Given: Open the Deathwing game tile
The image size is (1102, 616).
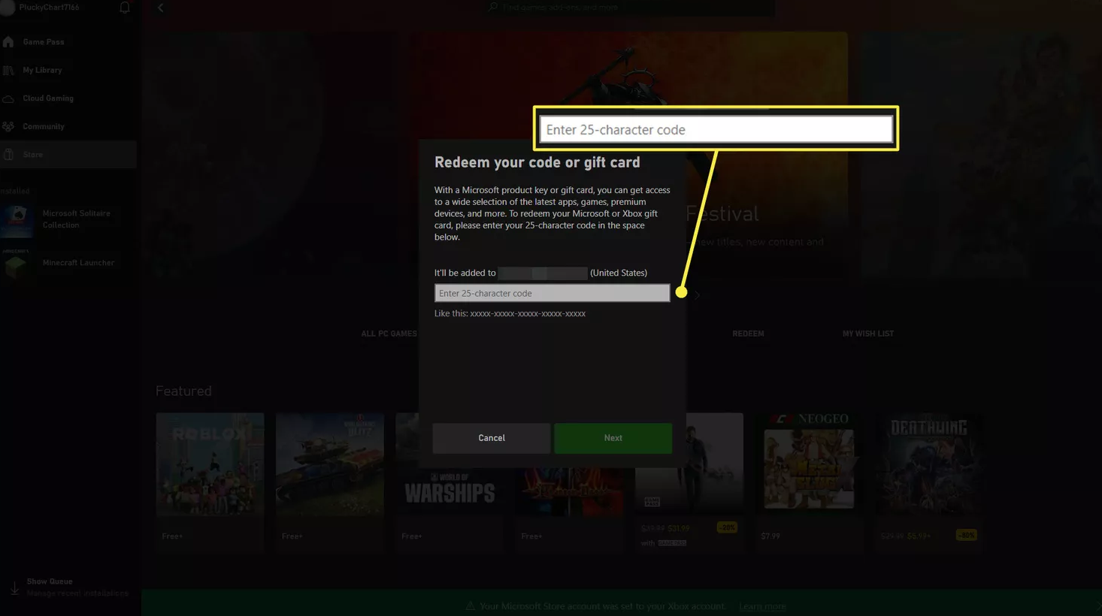Looking at the screenshot, I should (x=928, y=482).
